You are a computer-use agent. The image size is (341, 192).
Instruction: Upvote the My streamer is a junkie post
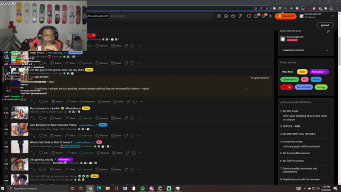6,108
